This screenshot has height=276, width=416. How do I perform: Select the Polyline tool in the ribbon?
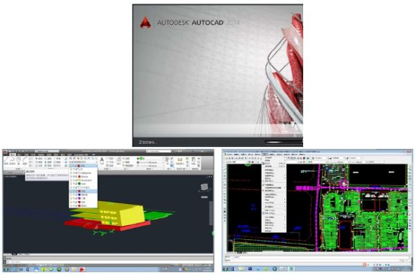(x=12, y=160)
